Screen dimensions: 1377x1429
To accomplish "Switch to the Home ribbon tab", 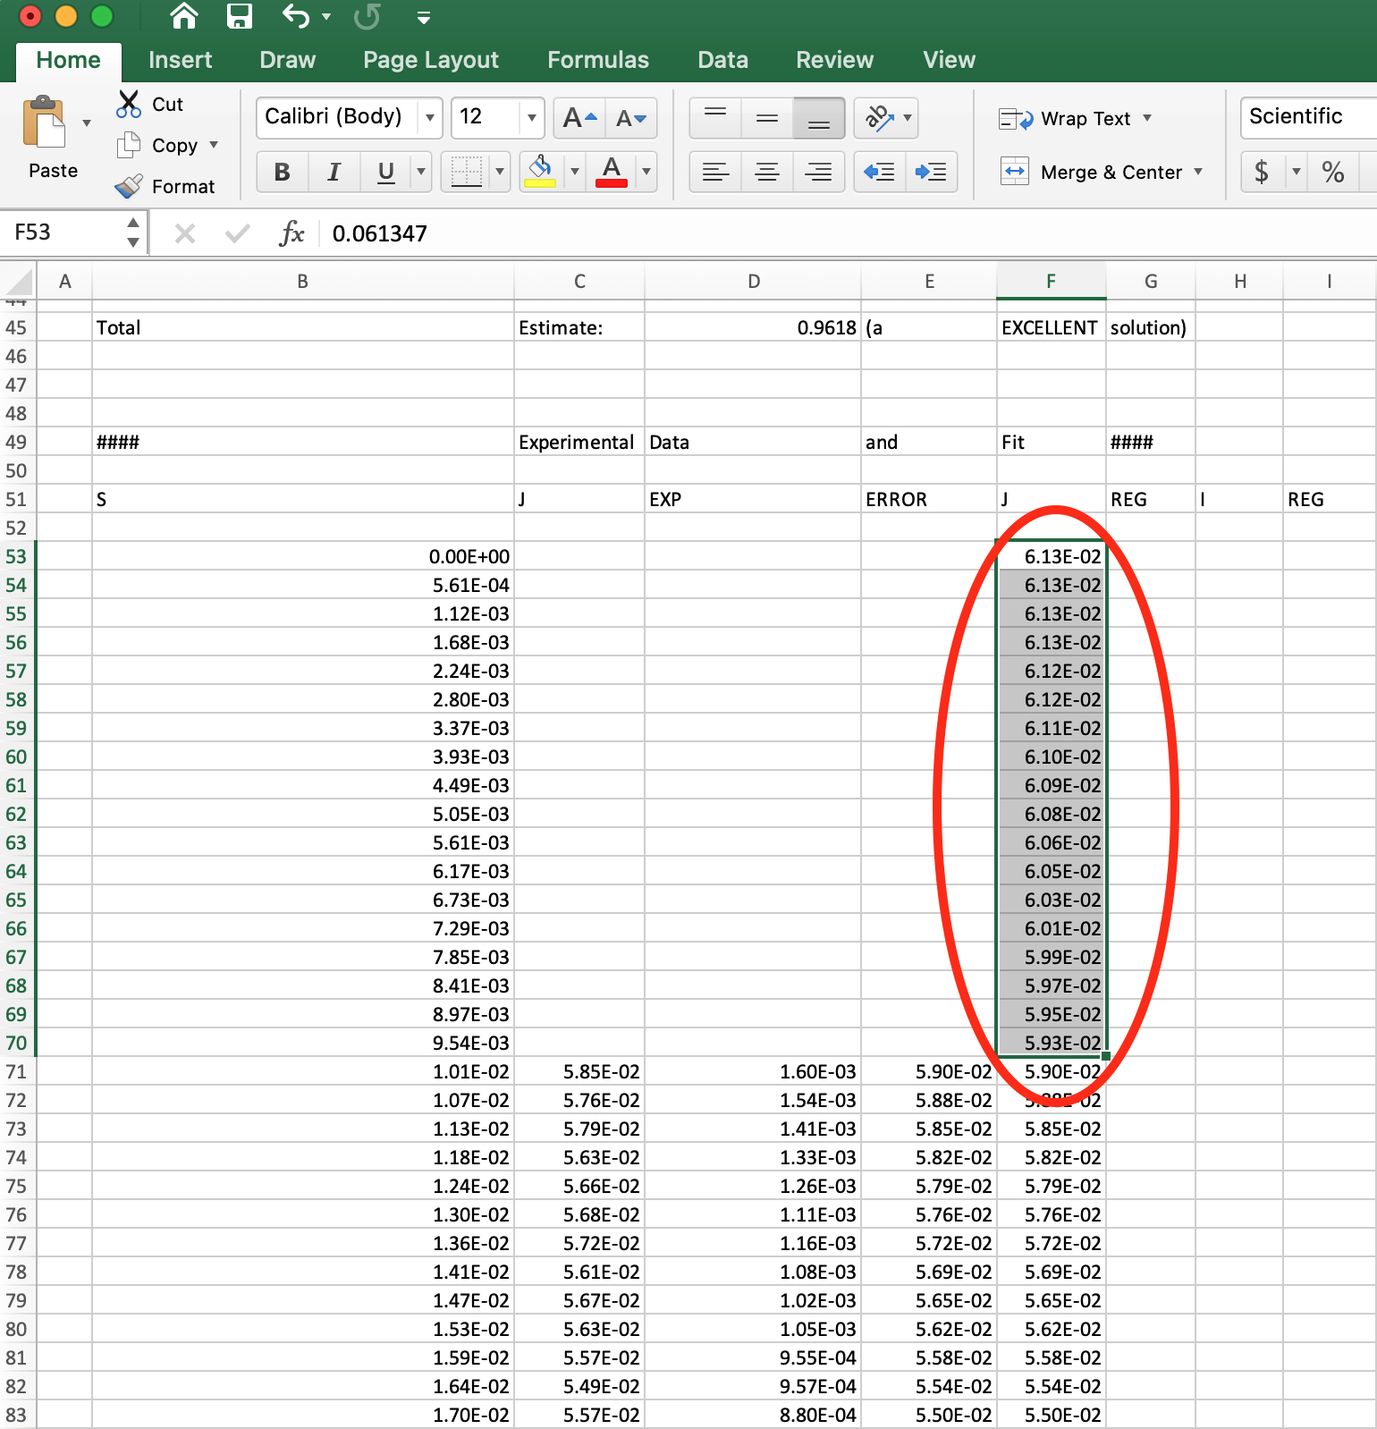I will tap(68, 60).
